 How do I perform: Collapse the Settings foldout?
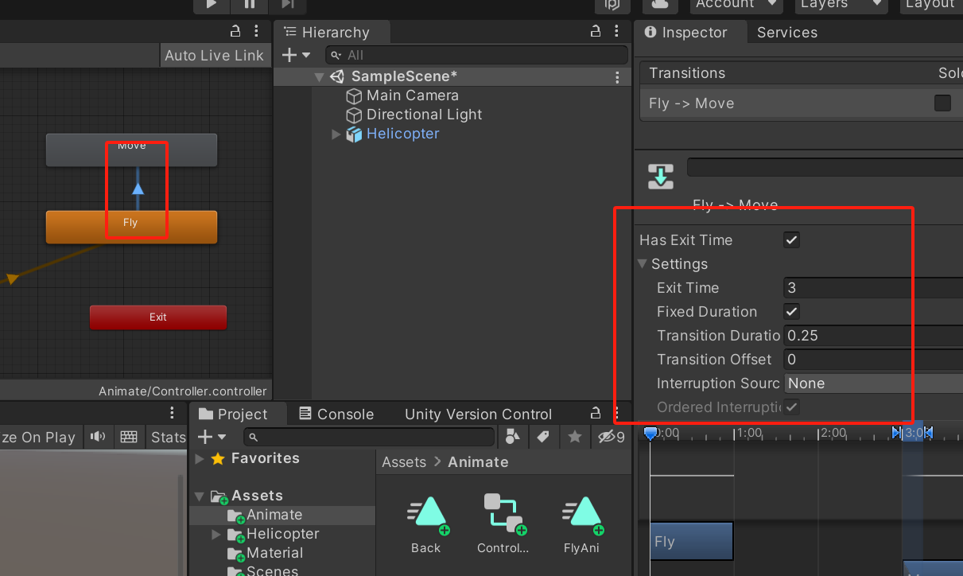[x=643, y=264]
